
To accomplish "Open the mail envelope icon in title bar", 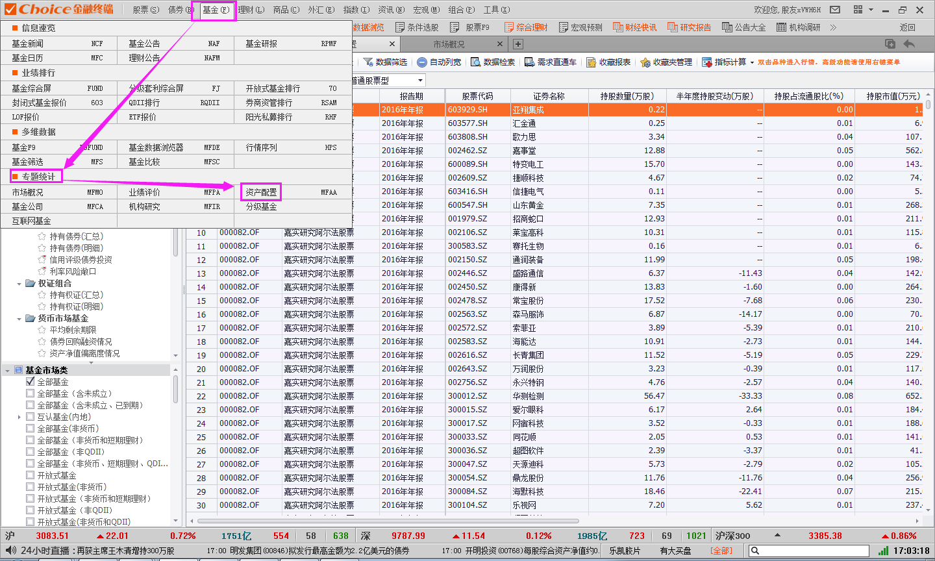I will [x=835, y=10].
